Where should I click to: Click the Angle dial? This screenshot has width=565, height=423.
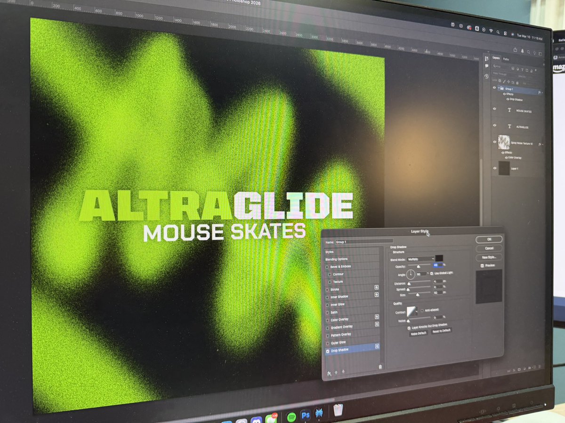click(x=411, y=274)
